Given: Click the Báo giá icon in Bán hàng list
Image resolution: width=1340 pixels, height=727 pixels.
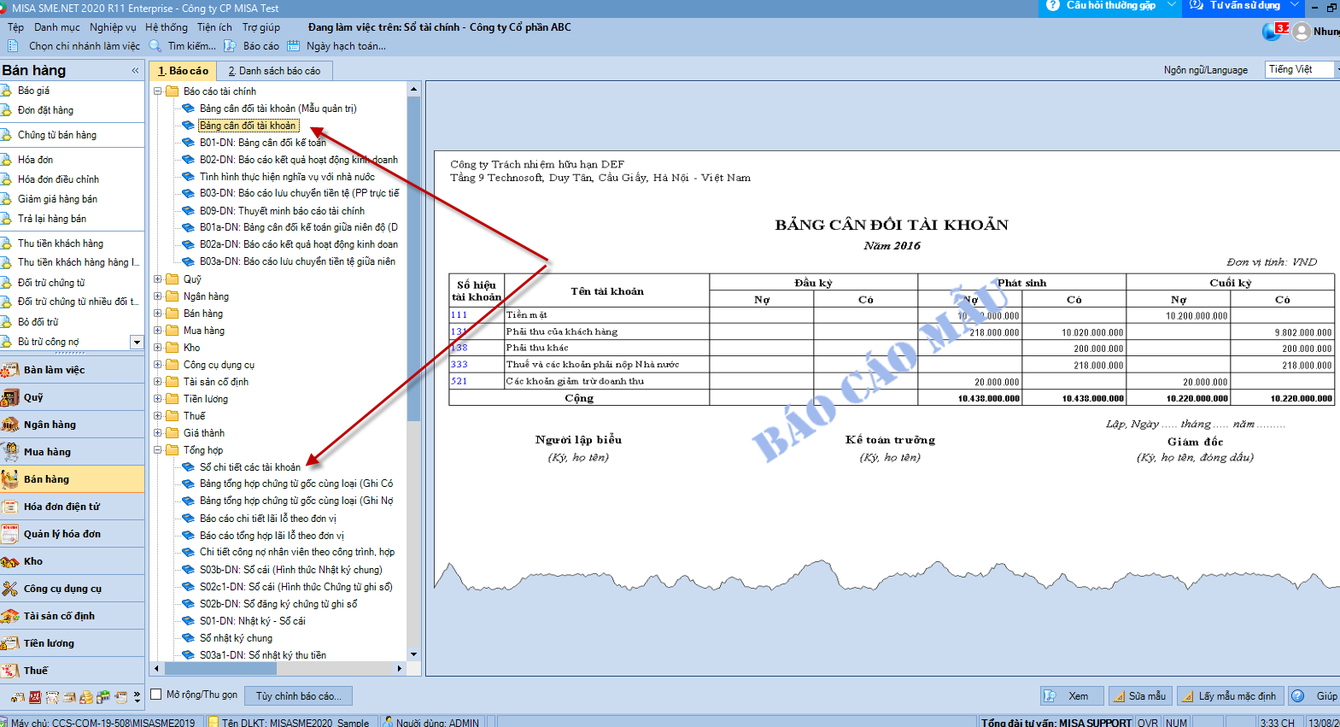Looking at the screenshot, I should [x=7, y=91].
